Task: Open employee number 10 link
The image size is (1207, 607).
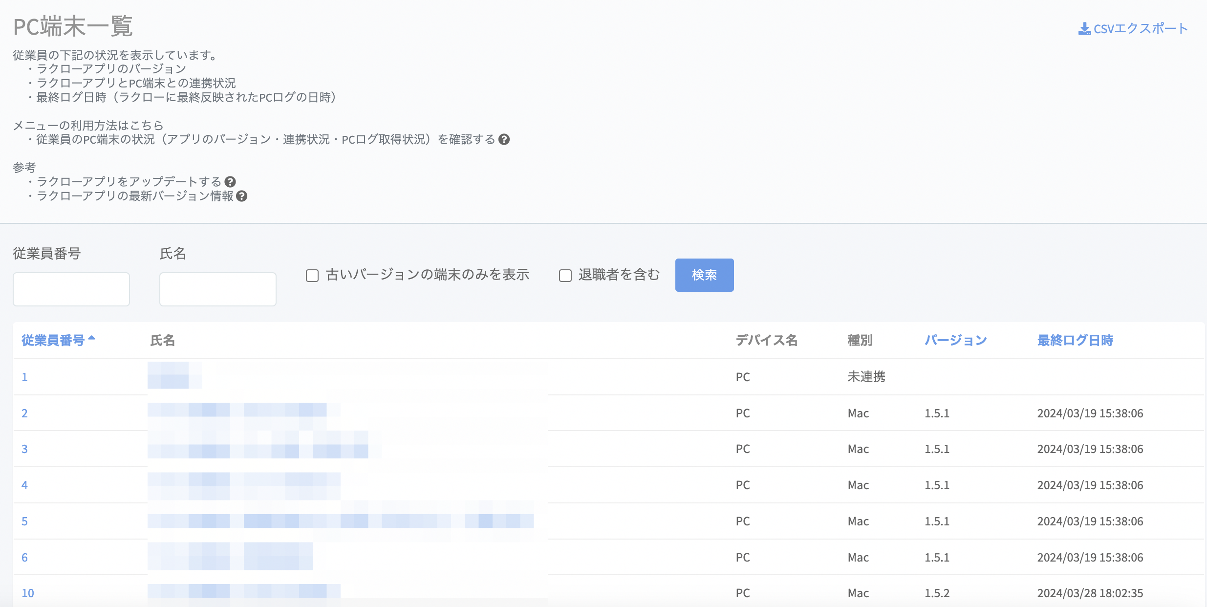Action: (x=28, y=593)
